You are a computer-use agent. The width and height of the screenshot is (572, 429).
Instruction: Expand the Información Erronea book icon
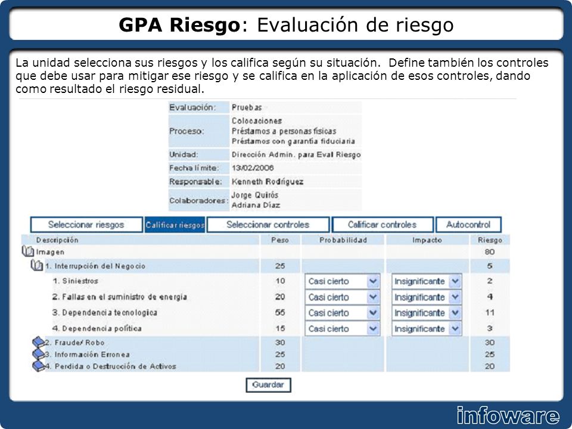pos(38,354)
